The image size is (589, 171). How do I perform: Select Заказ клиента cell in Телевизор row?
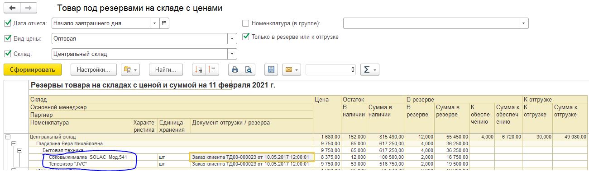click(x=252, y=164)
